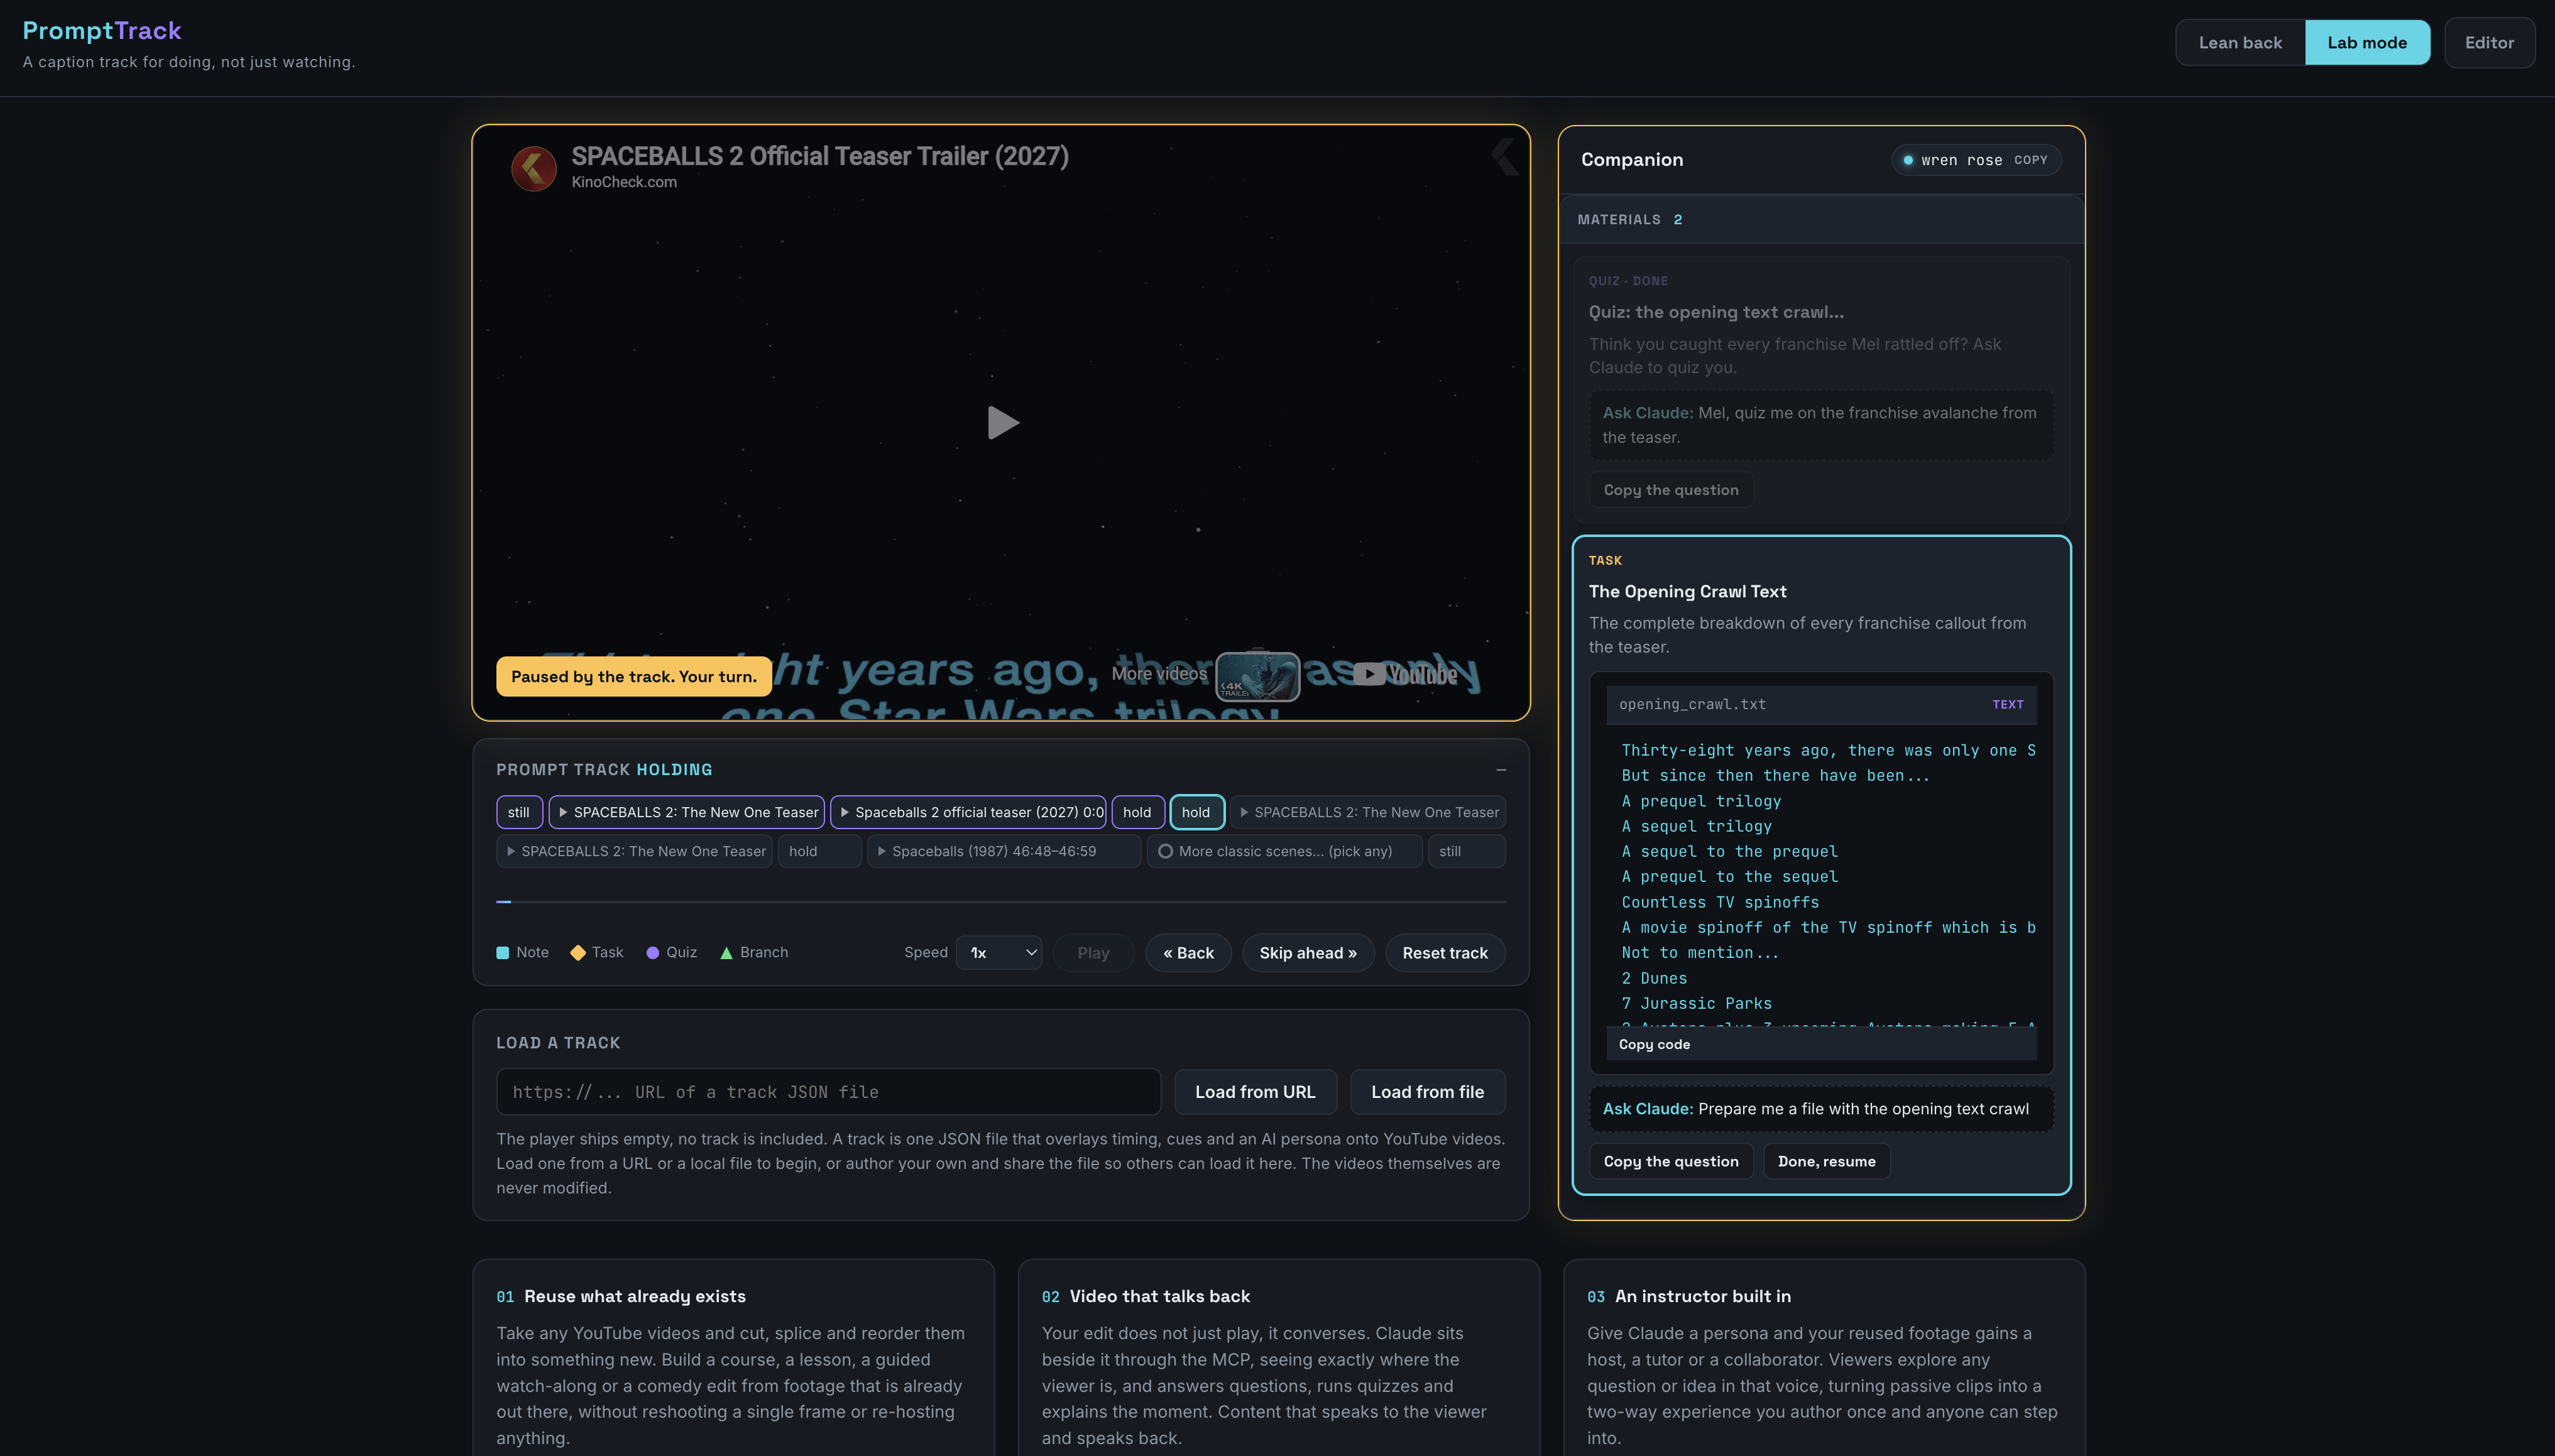Open the KinoCheck channel avatar
This screenshot has height=1456, width=2555.
tap(533, 168)
